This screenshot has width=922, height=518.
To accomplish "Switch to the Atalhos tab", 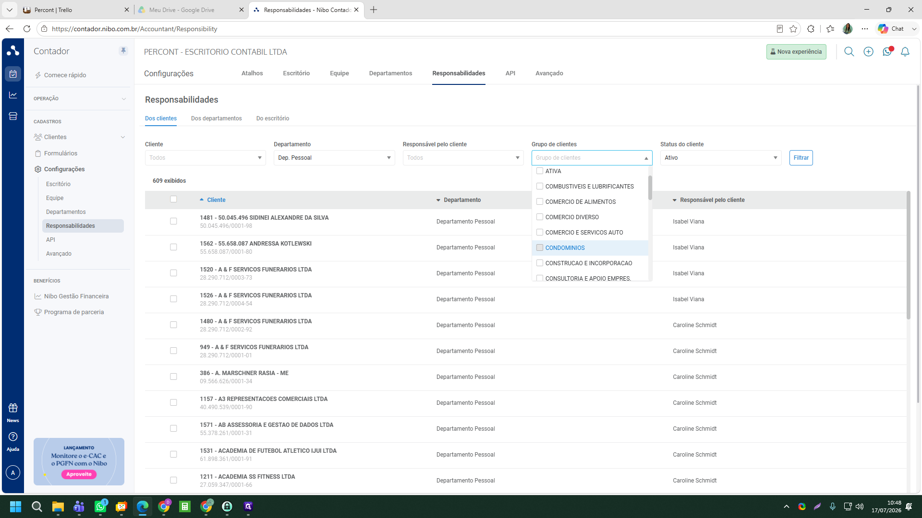I will coord(252,73).
